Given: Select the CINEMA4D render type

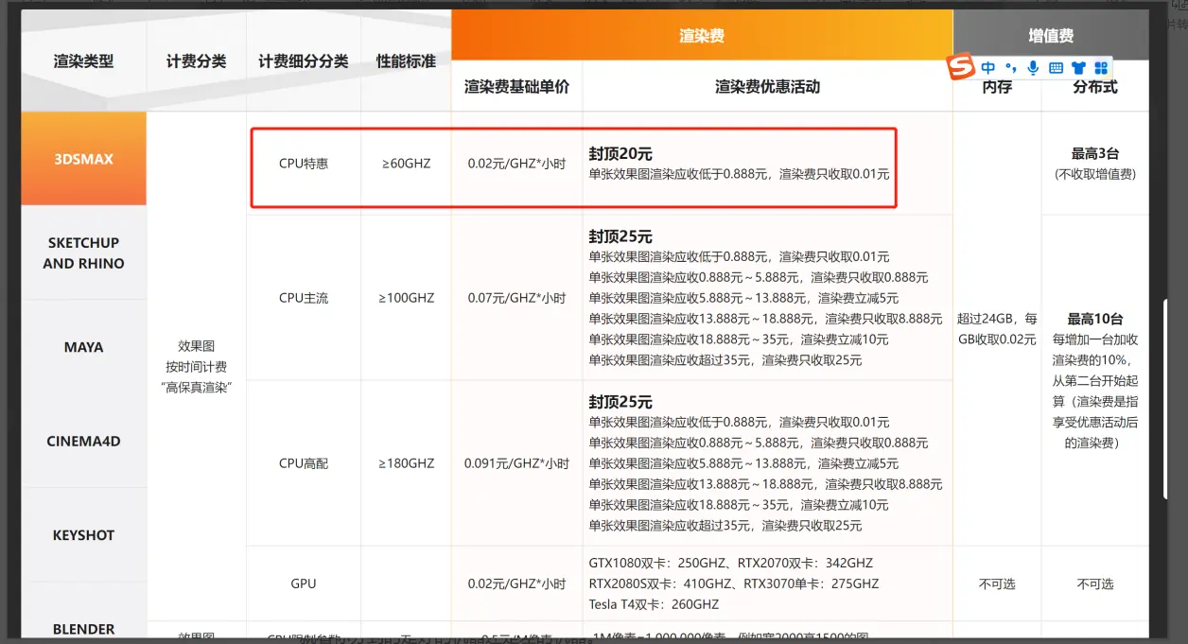Looking at the screenshot, I should [x=83, y=441].
